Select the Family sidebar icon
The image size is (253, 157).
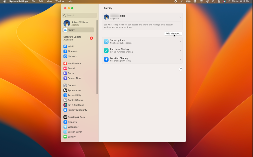(65, 30)
